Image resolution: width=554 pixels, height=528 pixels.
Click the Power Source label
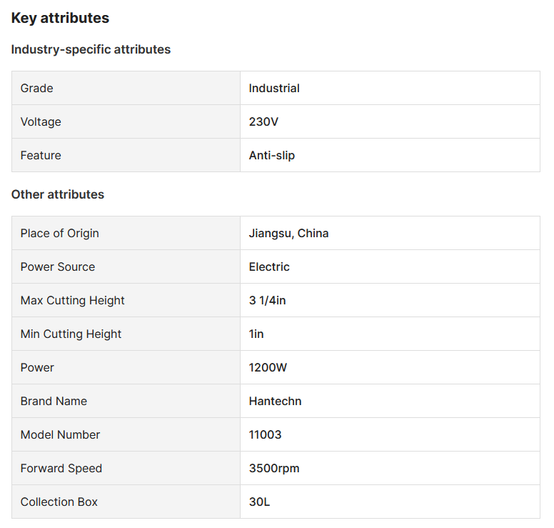[58, 267]
